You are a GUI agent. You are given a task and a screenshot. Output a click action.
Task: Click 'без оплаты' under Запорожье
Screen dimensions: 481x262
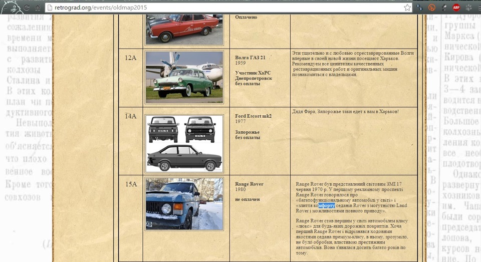click(247, 137)
